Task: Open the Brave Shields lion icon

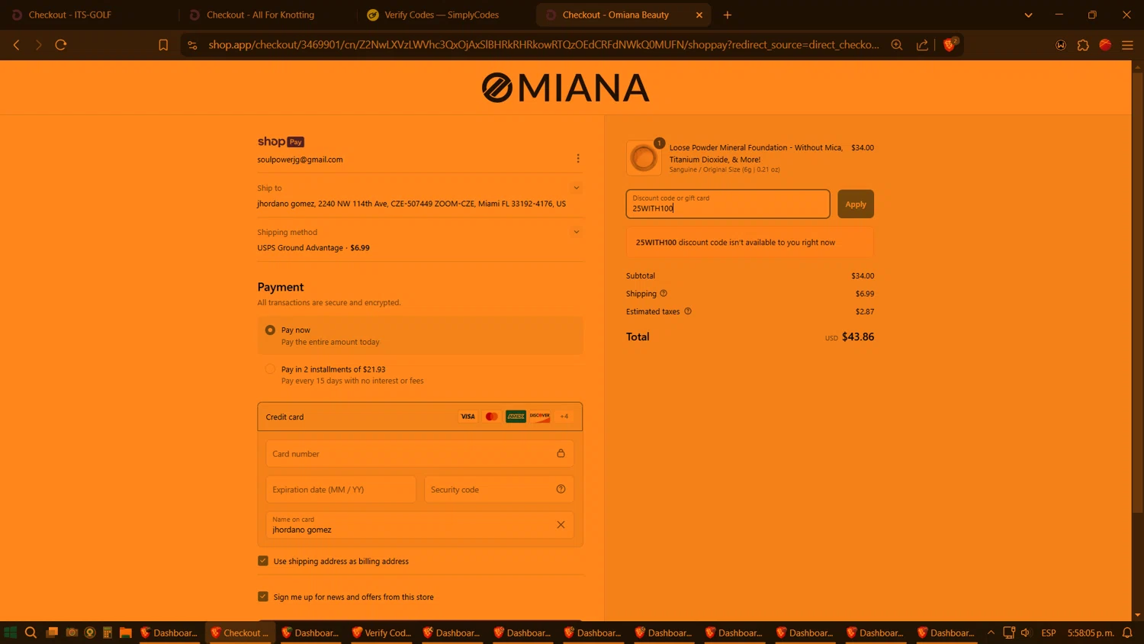Action: [950, 45]
